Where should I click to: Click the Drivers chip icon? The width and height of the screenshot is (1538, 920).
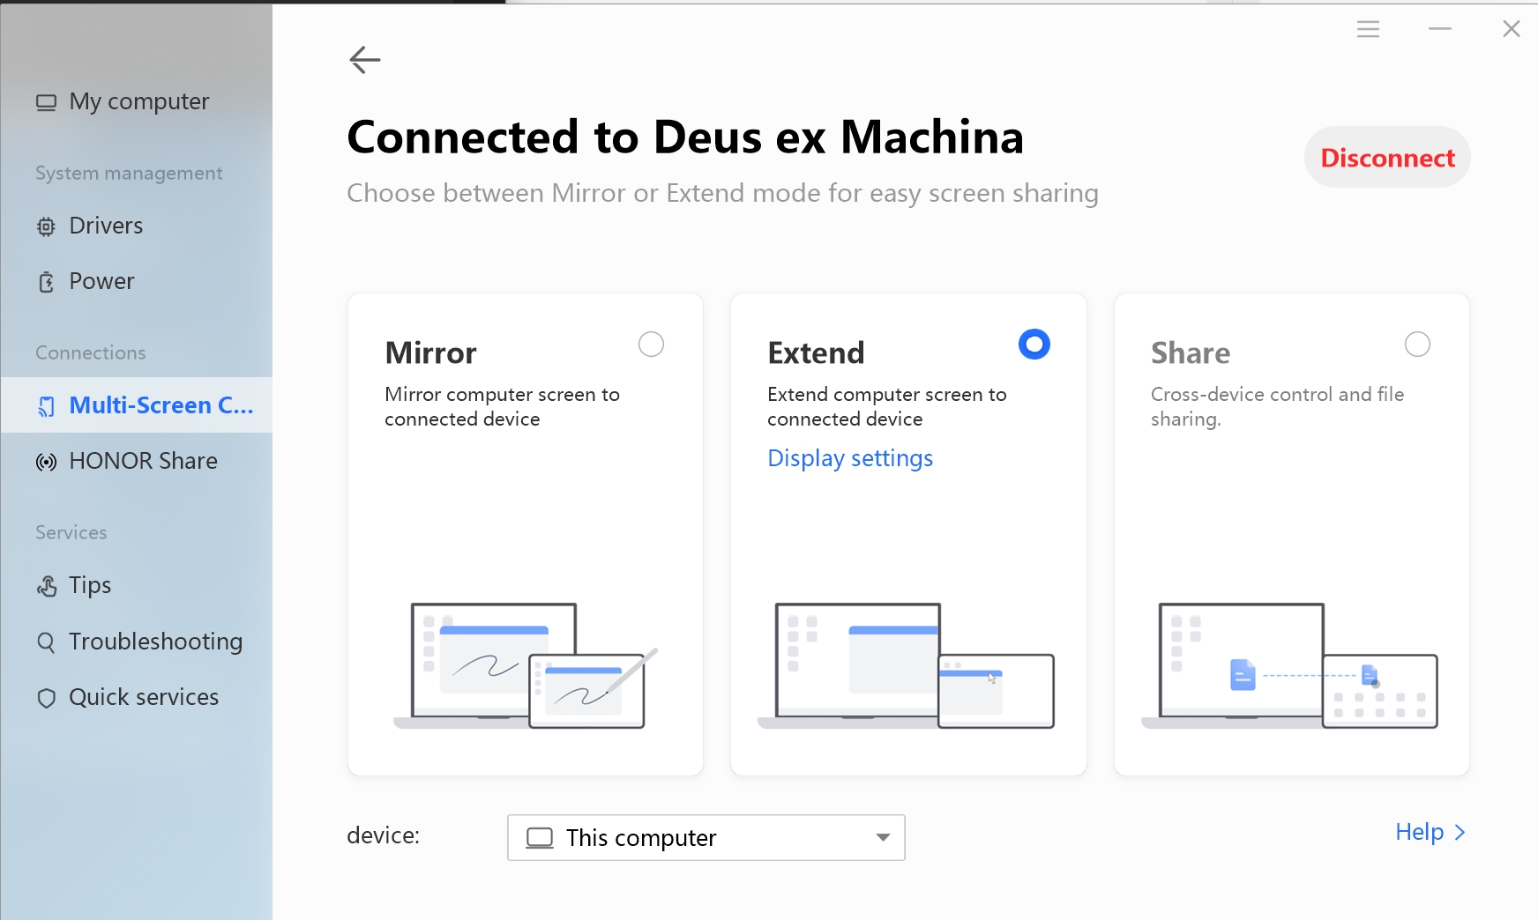tap(46, 227)
